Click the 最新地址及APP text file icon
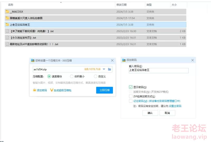The width and height of the screenshot is (211, 142). [7, 44]
